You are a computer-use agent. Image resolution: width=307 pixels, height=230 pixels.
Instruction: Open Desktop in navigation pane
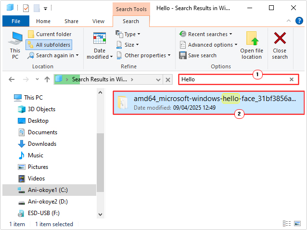click(33, 121)
